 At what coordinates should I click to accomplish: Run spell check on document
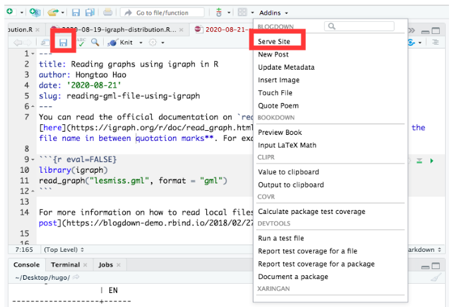[x=81, y=42]
